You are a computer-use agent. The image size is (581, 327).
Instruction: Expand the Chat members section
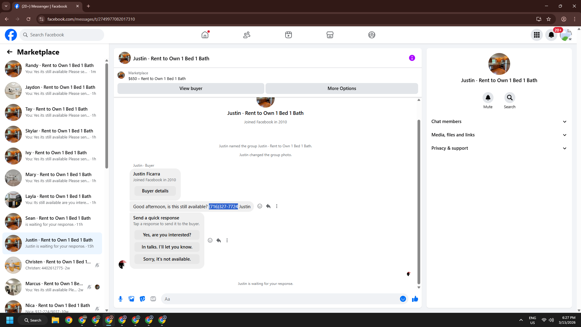click(499, 122)
